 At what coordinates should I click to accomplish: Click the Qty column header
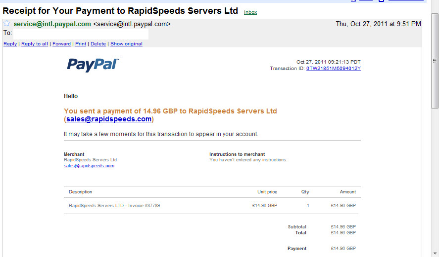coord(305,192)
